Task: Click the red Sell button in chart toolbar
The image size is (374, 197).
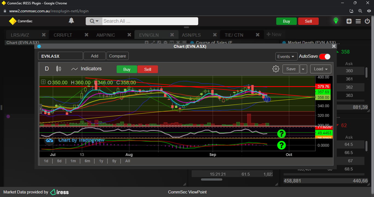Action: 148,69
